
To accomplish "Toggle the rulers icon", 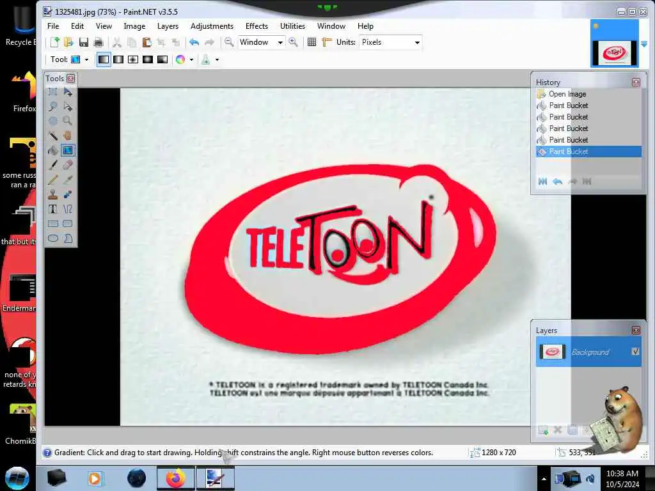I will [x=327, y=42].
